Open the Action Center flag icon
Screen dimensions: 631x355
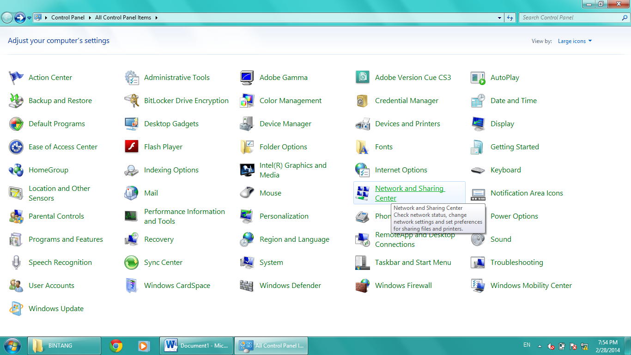pos(16,78)
